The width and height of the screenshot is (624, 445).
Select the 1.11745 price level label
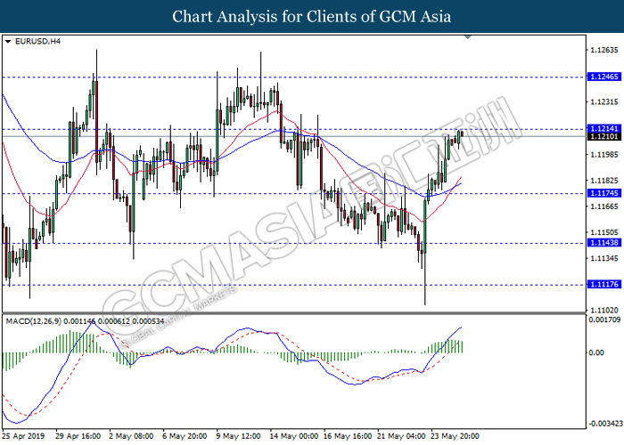(604, 193)
